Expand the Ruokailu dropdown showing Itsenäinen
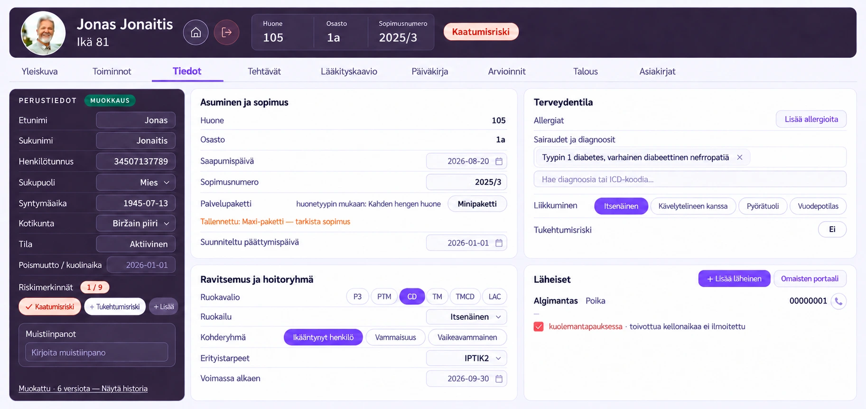This screenshot has height=409, width=866. click(466, 317)
